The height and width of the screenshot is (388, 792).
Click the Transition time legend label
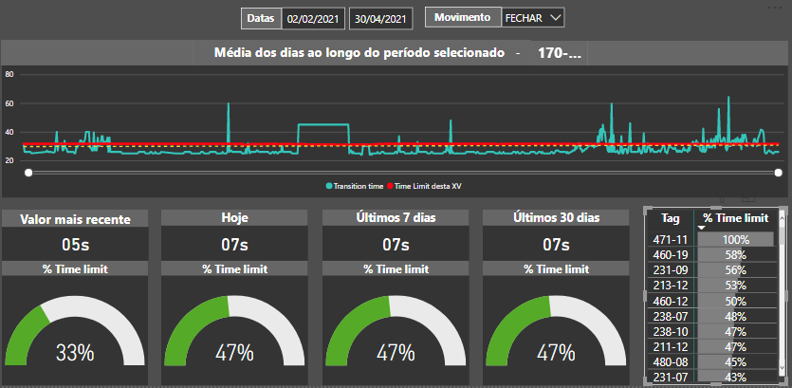359,187
